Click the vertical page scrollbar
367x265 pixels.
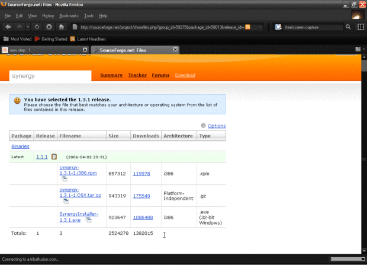coord(364,154)
